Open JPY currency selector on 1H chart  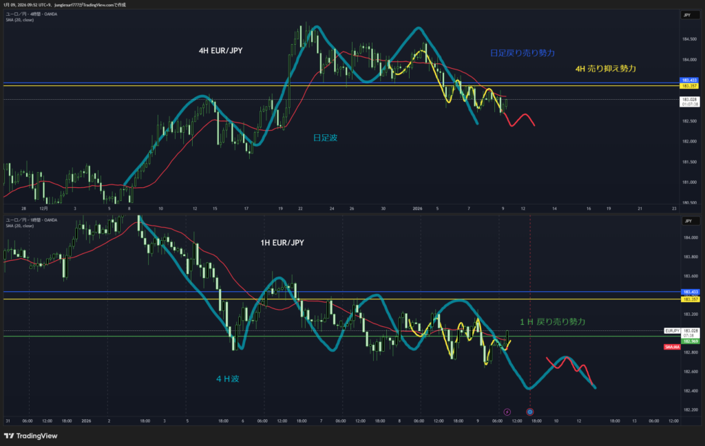tap(686, 220)
